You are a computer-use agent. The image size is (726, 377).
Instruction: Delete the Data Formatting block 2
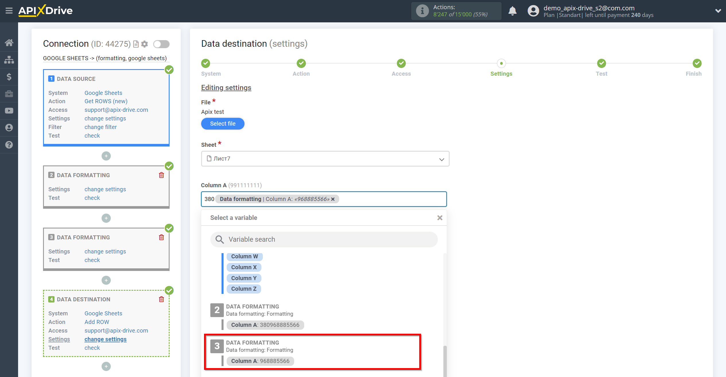[x=162, y=175]
